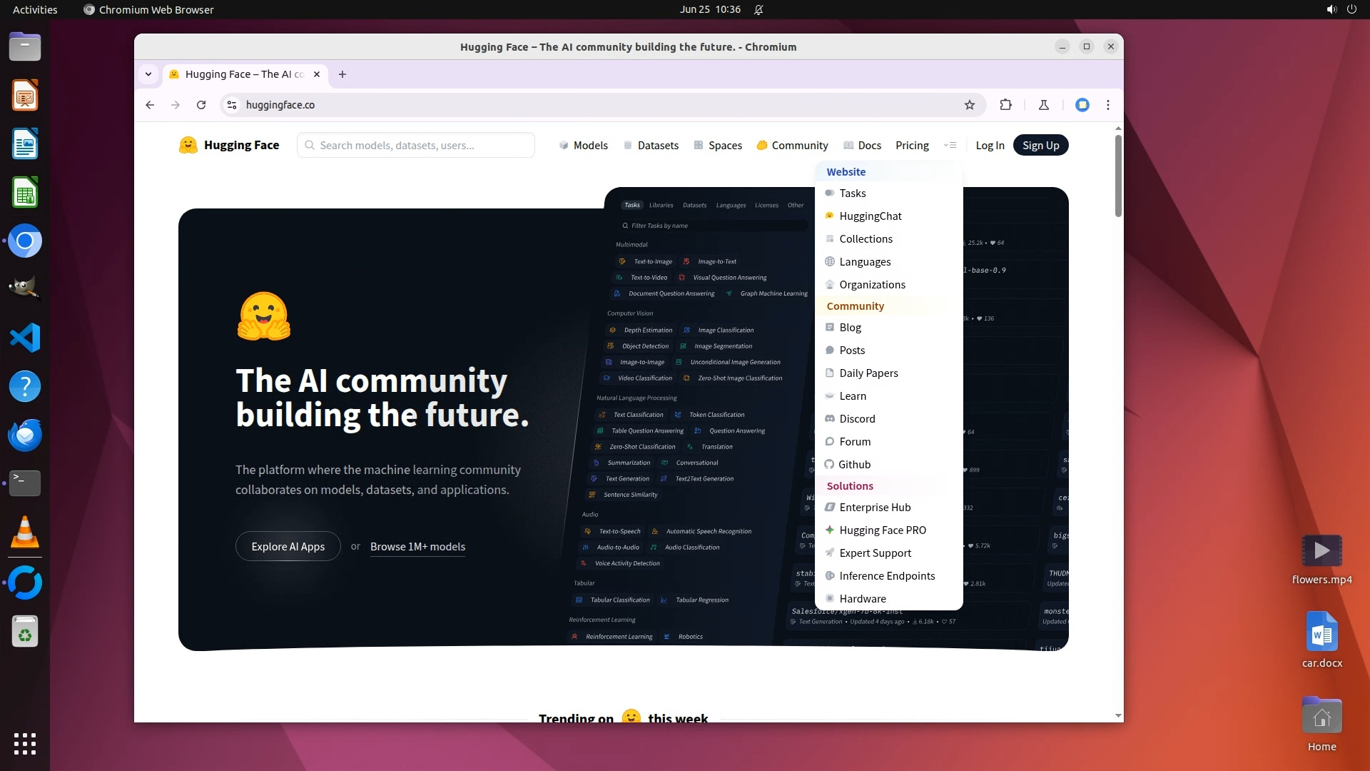
Task: Bookmark this page with star icon
Action: tap(969, 105)
